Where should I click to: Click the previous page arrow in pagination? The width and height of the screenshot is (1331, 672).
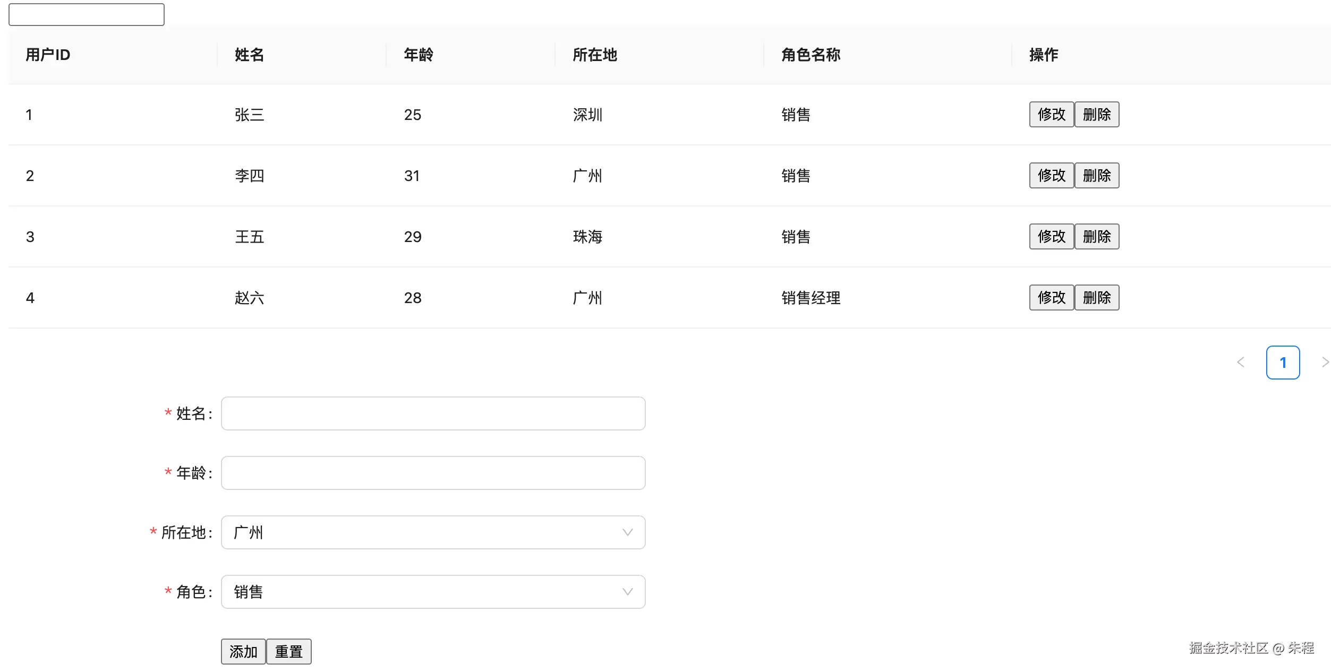(1241, 363)
